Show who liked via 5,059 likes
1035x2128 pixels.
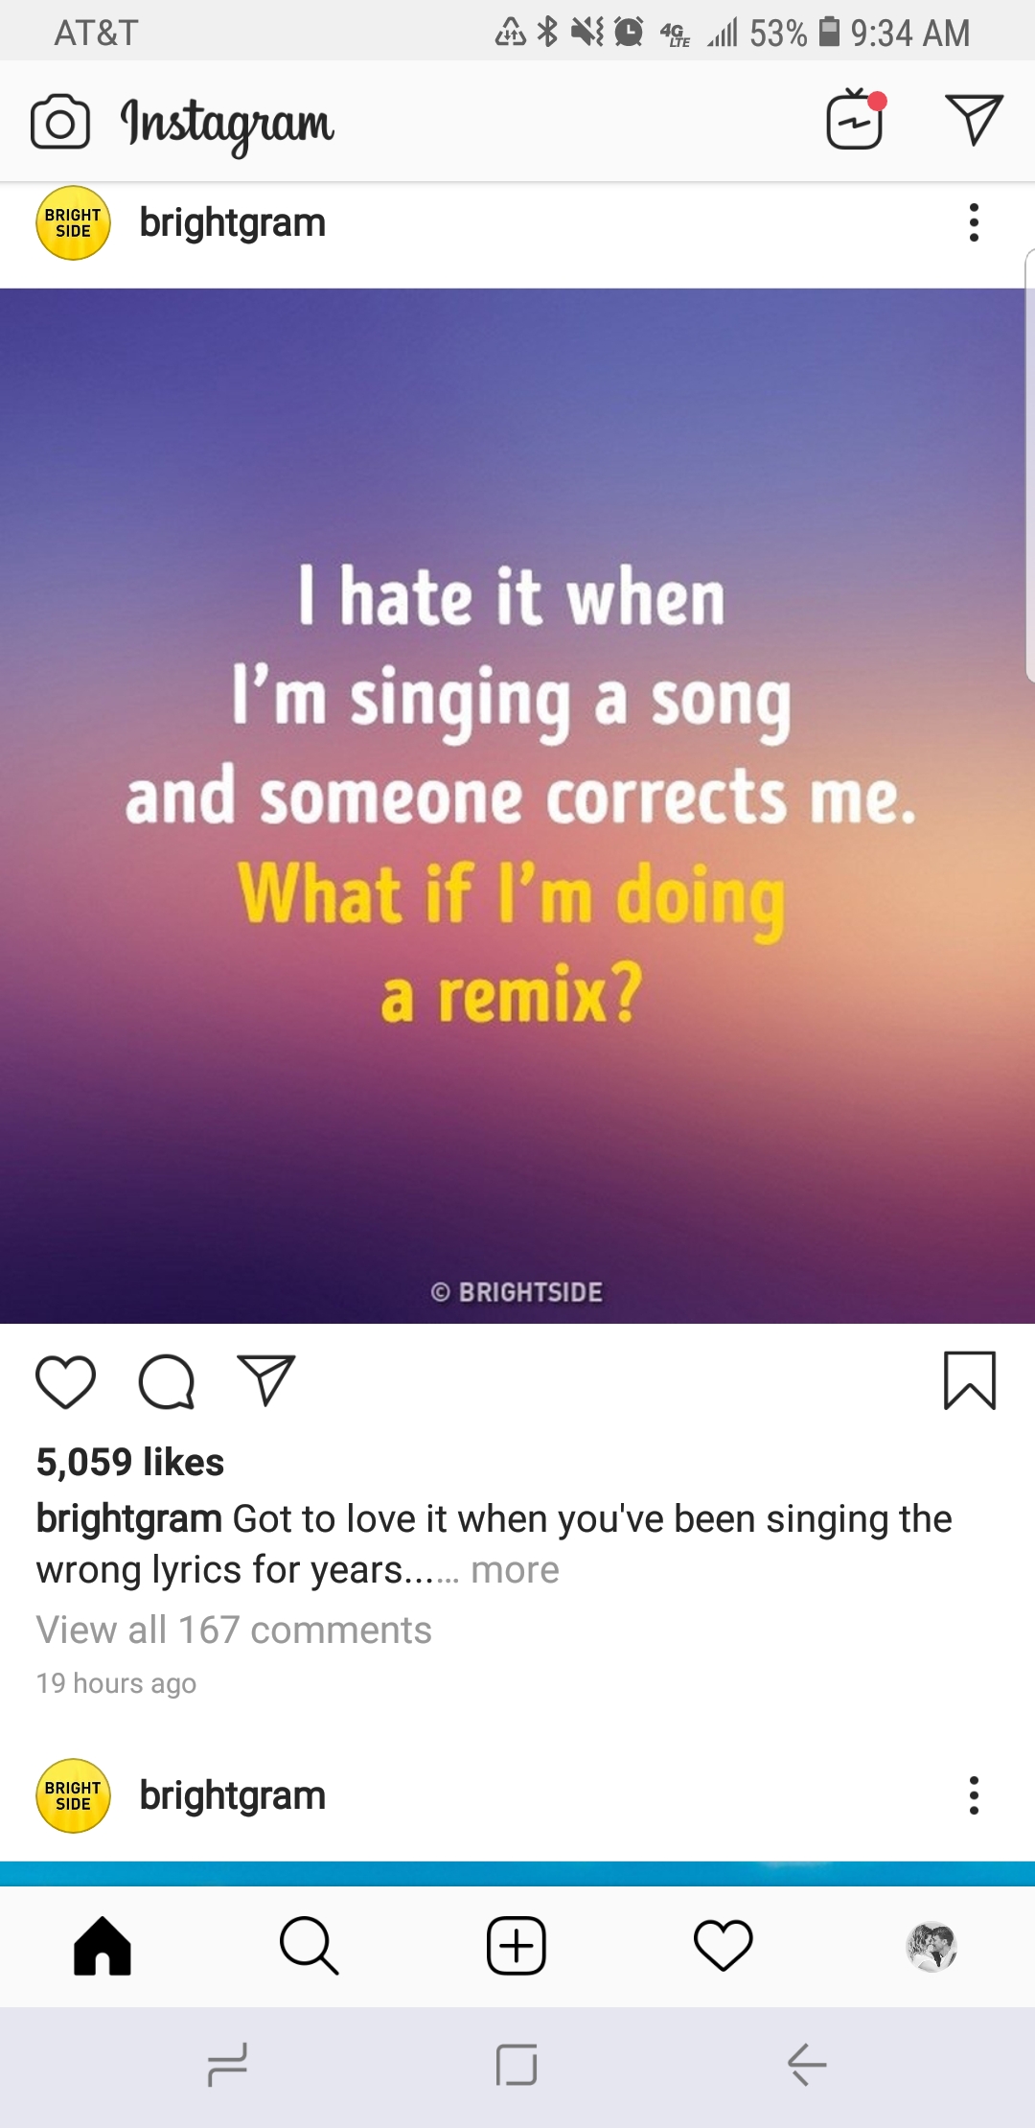point(130,1462)
